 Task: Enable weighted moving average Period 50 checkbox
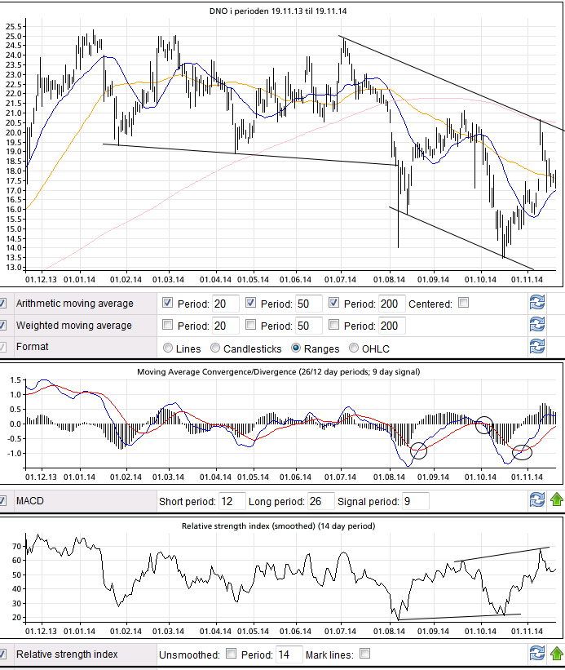[251, 325]
